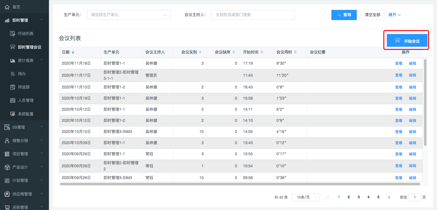This screenshot has width=437, height=210.
Task: Open the 10条/页 page size dropdown
Action: click(306, 197)
